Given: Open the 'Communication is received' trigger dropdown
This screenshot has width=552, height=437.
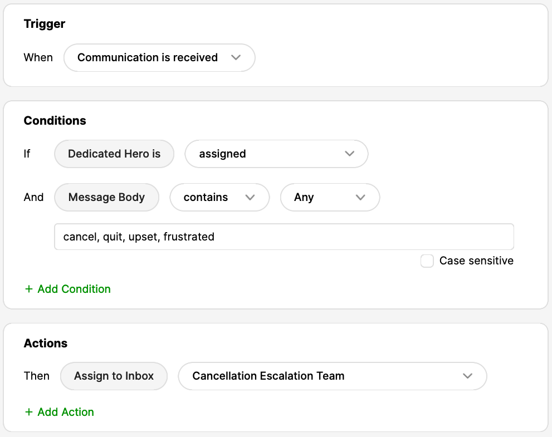Looking at the screenshot, I should tap(159, 58).
